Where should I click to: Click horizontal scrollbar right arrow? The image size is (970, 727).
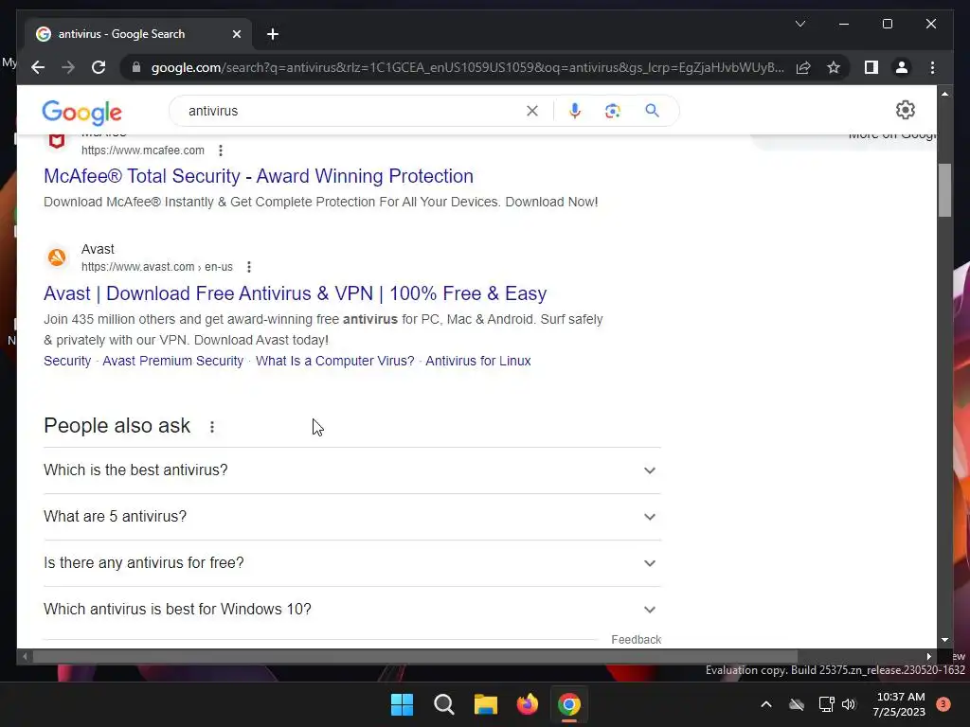(x=928, y=657)
